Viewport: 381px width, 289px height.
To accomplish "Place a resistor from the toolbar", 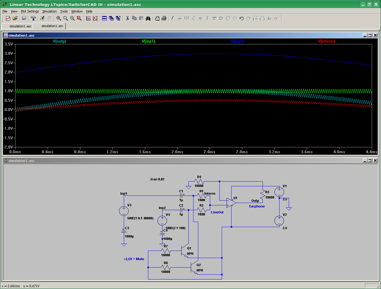I will (x=194, y=18).
